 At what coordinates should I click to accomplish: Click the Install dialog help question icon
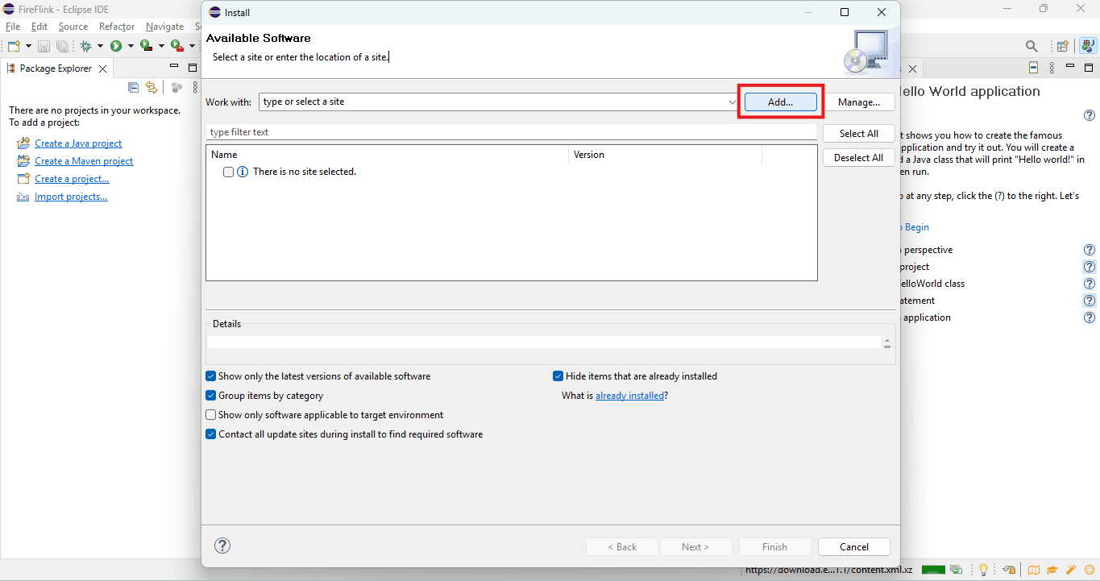(222, 546)
